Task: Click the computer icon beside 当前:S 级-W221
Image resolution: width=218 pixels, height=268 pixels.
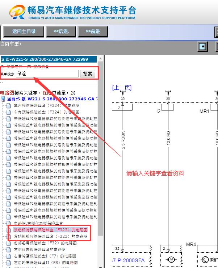Action: click(x=3, y=99)
